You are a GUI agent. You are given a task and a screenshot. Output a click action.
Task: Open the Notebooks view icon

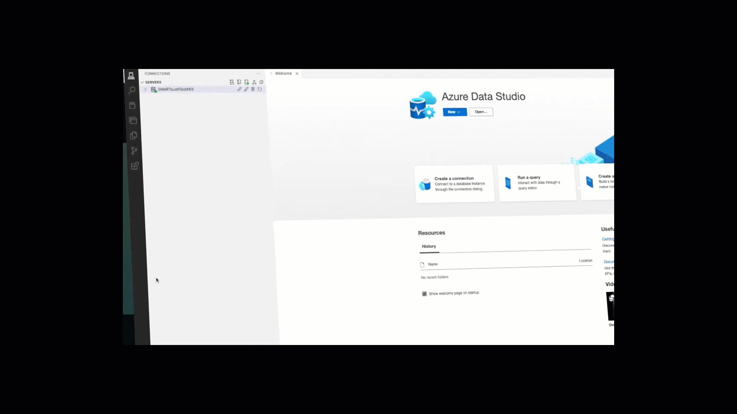coord(132,105)
